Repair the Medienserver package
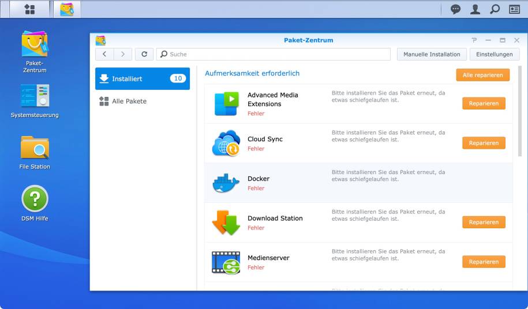Image resolution: width=528 pixels, height=309 pixels. 484,262
